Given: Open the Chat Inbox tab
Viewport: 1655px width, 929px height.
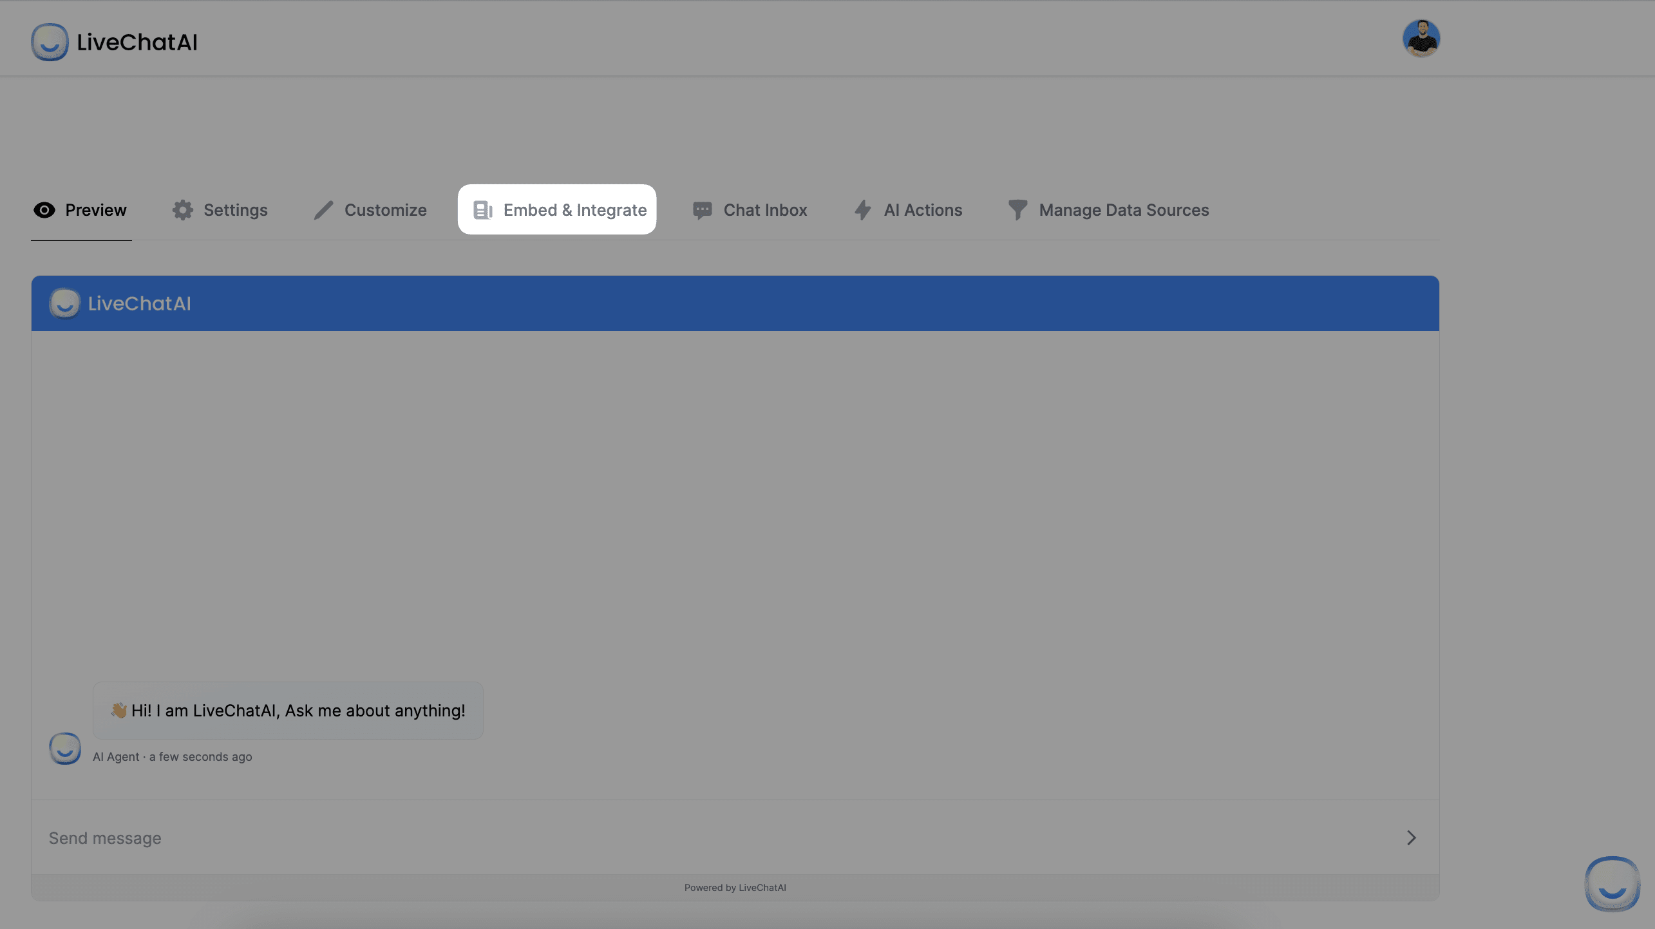Looking at the screenshot, I should click(x=750, y=210).
